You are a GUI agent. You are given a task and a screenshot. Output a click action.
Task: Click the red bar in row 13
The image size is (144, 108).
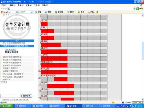click(44, 24)
